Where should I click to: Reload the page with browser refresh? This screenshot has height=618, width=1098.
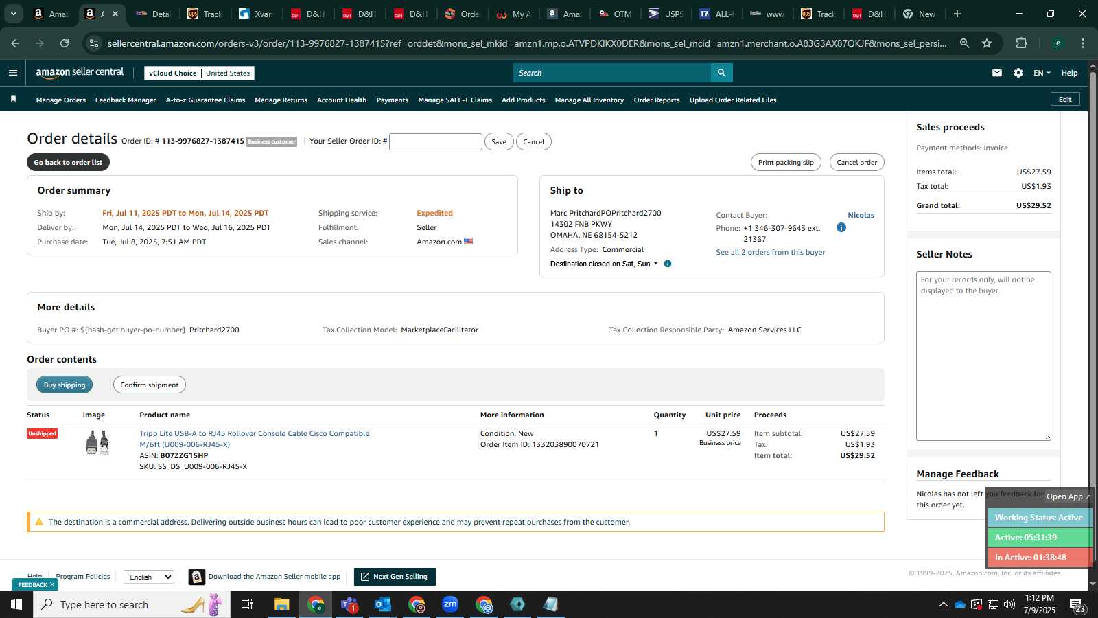[65, 43]
